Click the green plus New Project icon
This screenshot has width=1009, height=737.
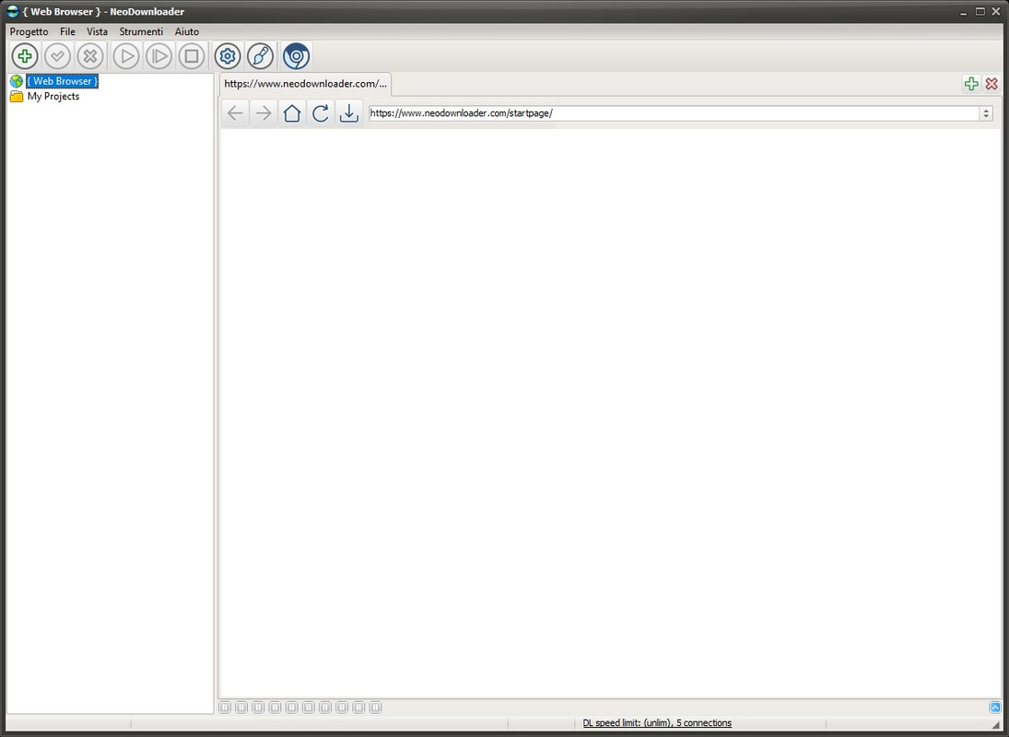point(25,56)
